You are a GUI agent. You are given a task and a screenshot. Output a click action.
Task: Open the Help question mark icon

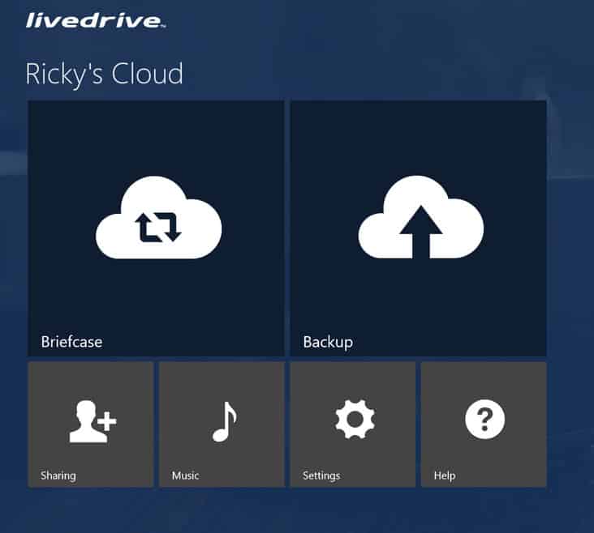click(485, 419)
